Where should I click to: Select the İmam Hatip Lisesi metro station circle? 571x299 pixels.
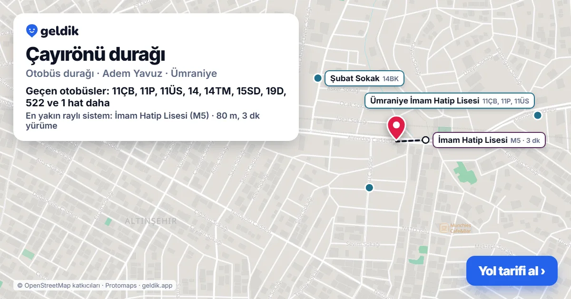426,140
